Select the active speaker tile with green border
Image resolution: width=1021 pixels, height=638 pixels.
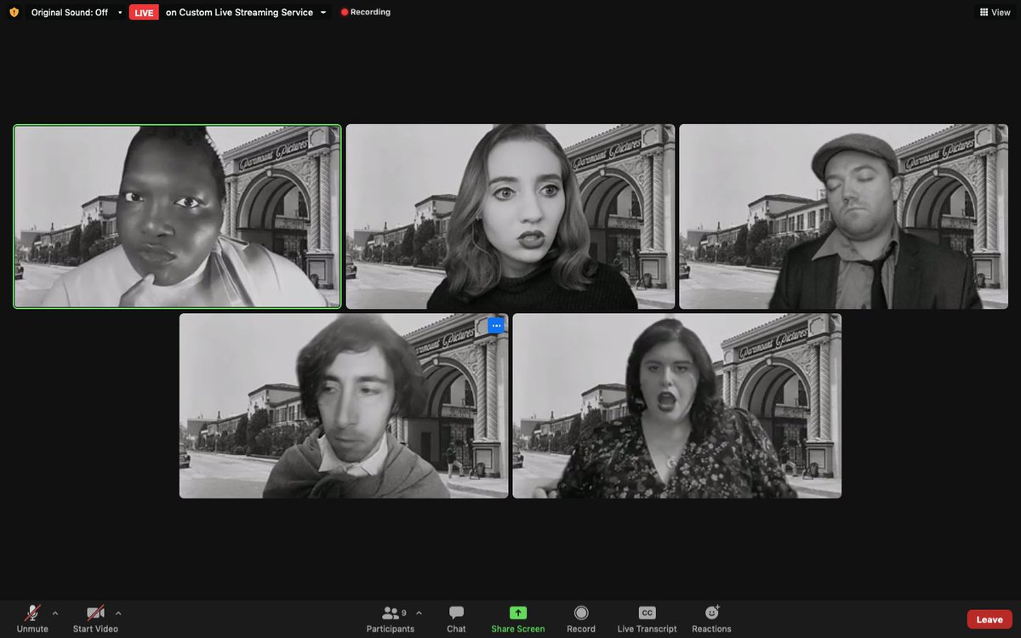click(177, 216)
